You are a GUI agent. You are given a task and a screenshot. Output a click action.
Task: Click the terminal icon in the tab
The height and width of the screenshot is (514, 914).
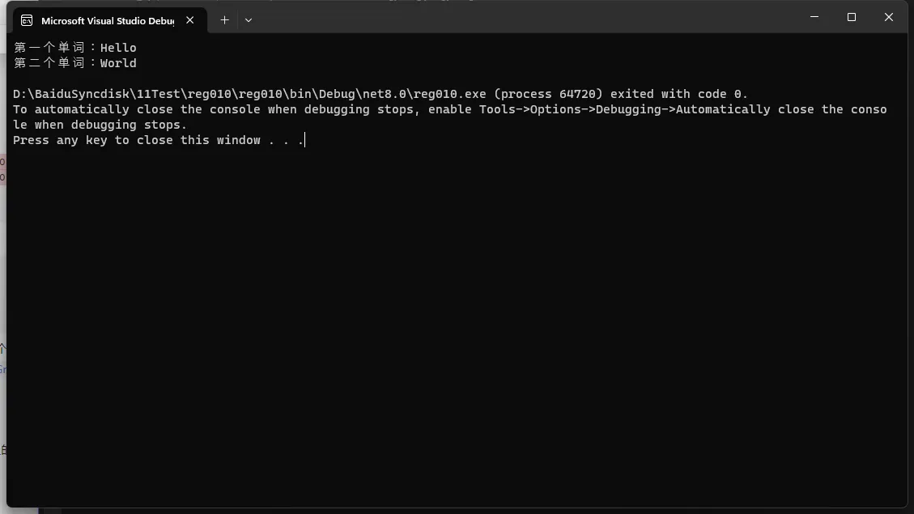pyautogui.click(x=27, y=20)
